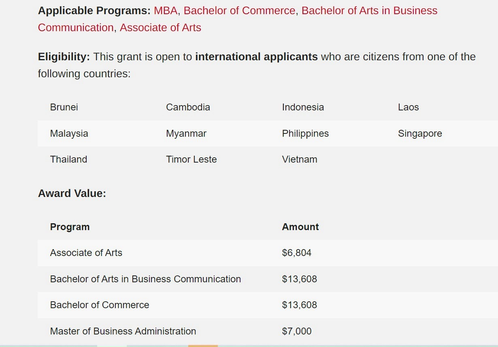Open the MBA program link
The image size is (498, 347).
[166, 11]
